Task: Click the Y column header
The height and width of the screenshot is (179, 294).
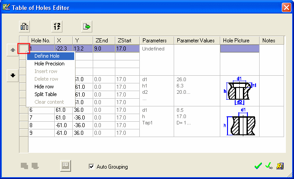Action: point(83,41)
